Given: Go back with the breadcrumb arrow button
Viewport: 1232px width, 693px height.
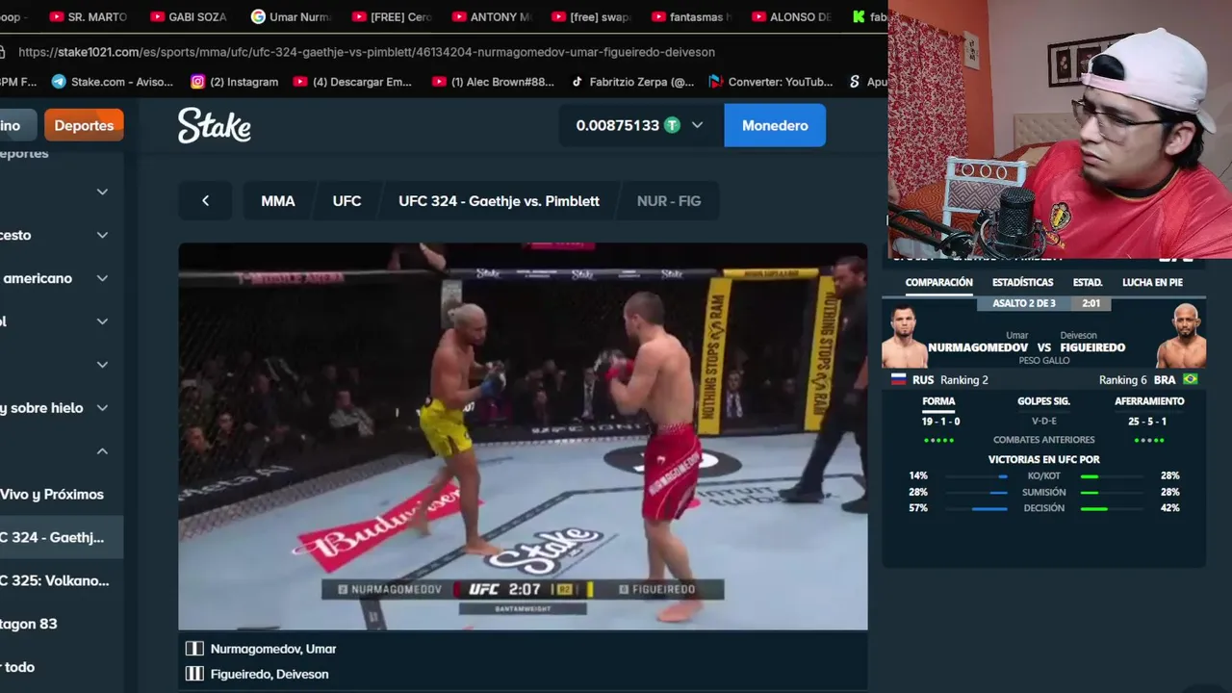Looking at the screenshot, I should click(x=205, y=201).
